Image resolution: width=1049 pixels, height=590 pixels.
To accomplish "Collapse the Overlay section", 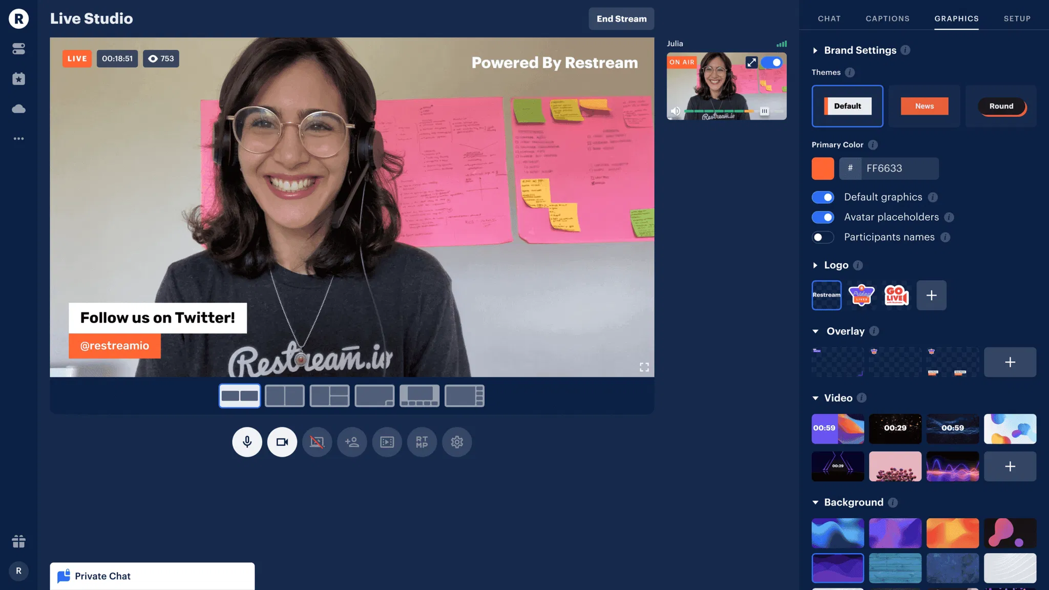I will coord(815,331).
